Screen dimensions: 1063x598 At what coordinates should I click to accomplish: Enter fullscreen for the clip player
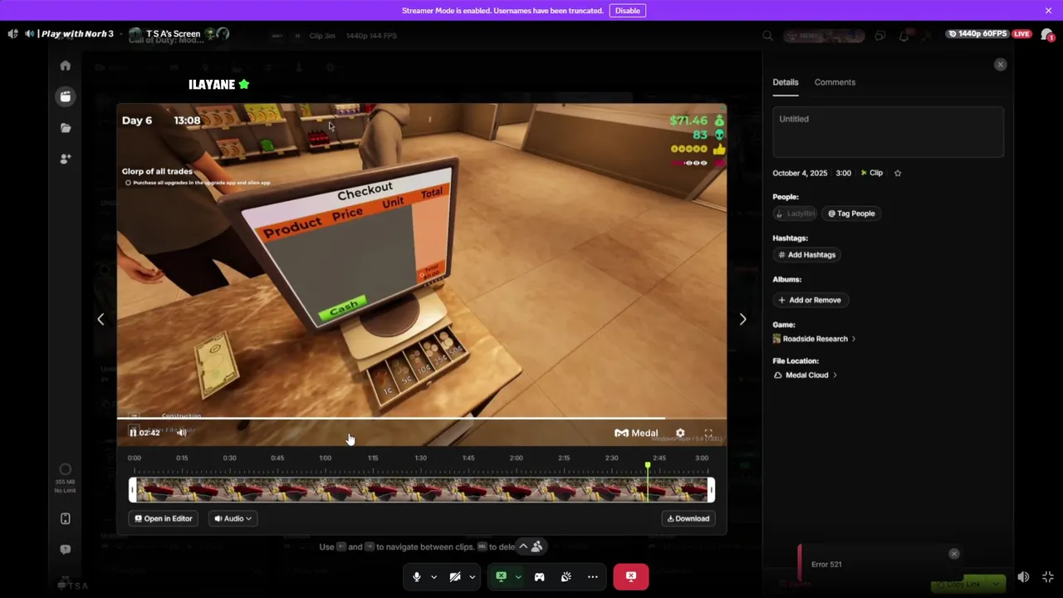(x=708, y=433)
